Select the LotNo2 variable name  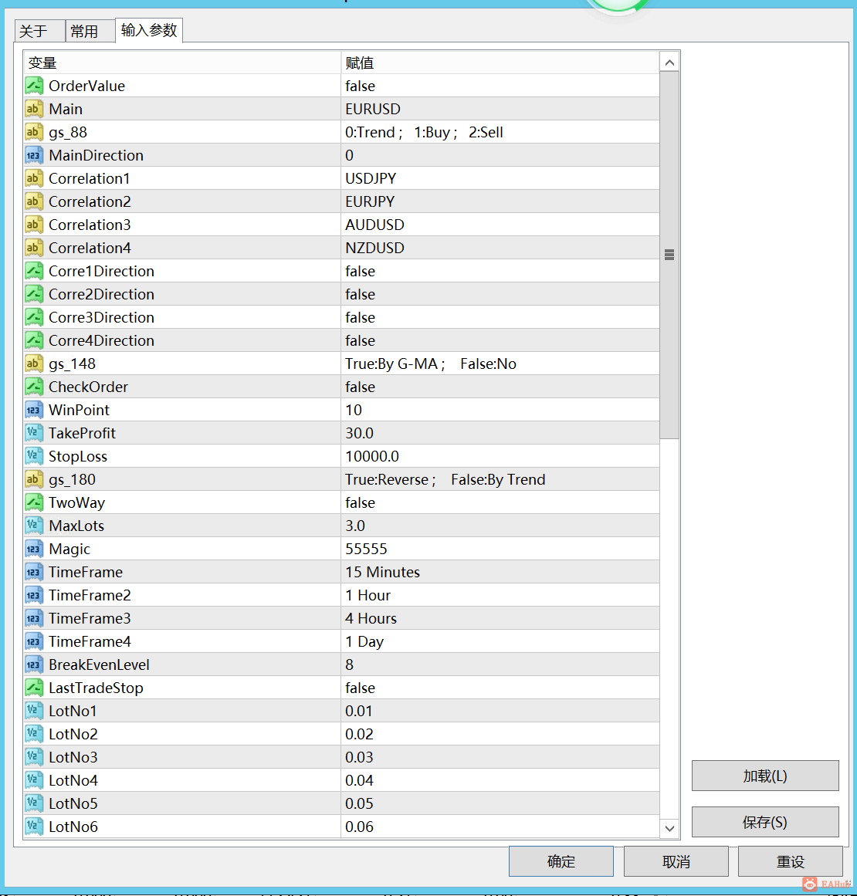click(x=73, y=734)
